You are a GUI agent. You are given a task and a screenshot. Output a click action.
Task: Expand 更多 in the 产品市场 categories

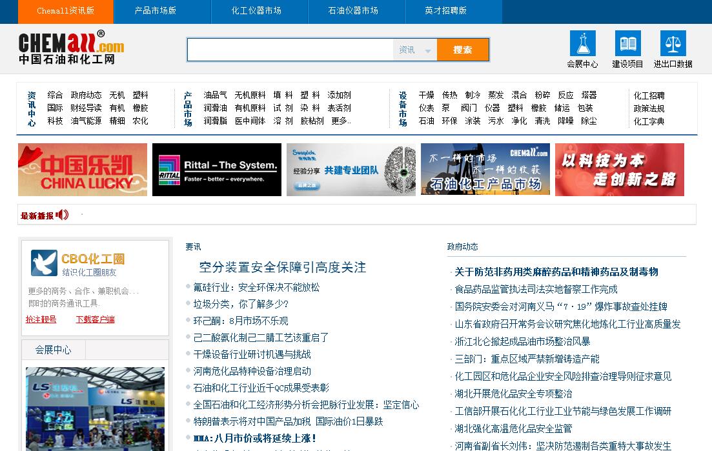coord(340,121)
